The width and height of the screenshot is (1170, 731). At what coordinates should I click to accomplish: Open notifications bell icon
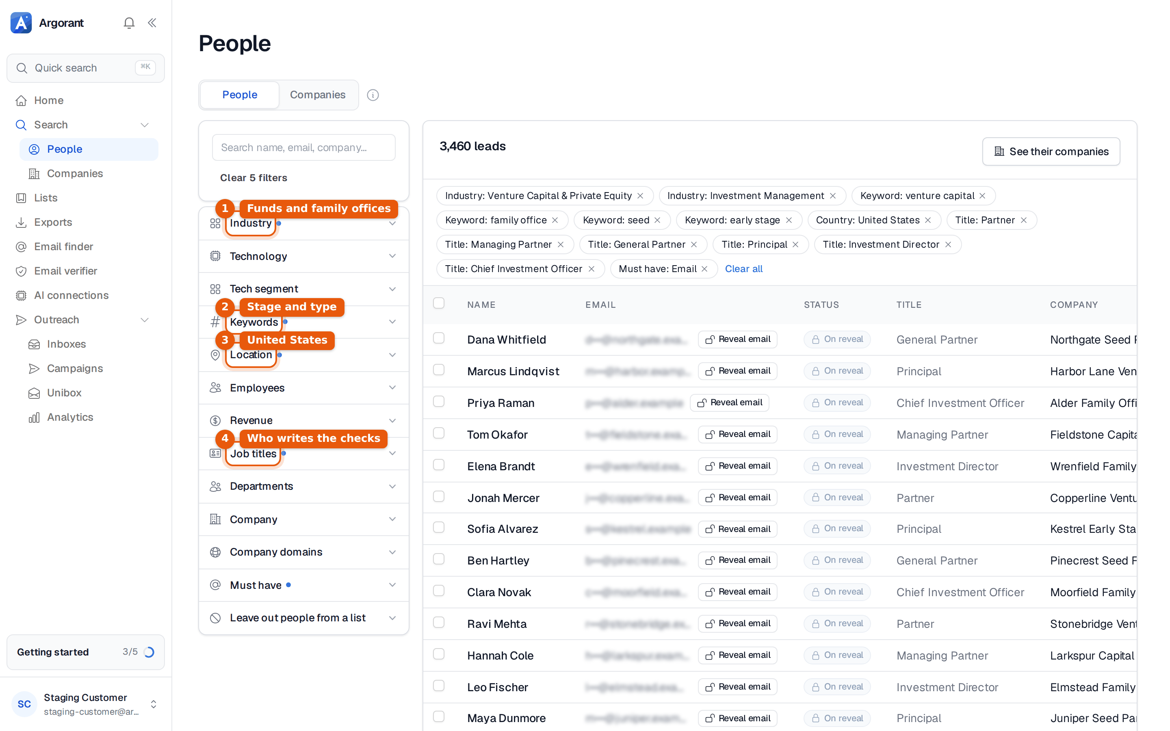[129, 23]
